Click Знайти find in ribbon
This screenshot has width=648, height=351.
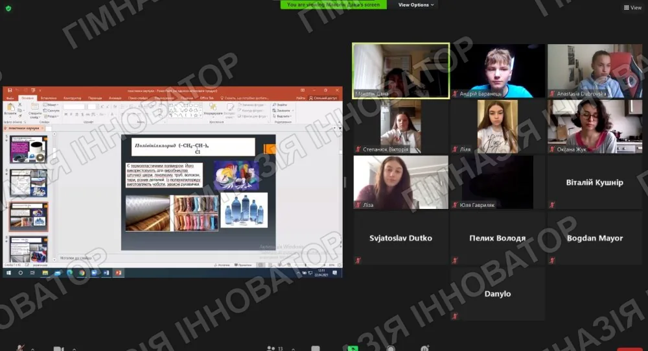coord(280,105)
